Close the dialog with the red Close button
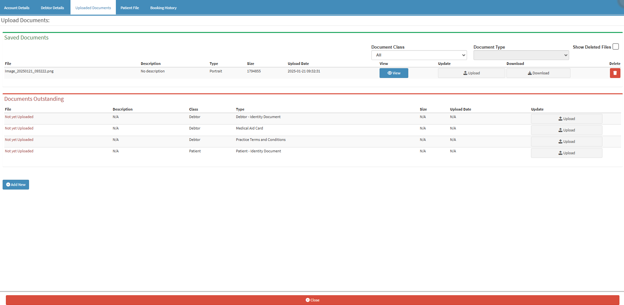 pyautogui.click(x=312, y=300)
